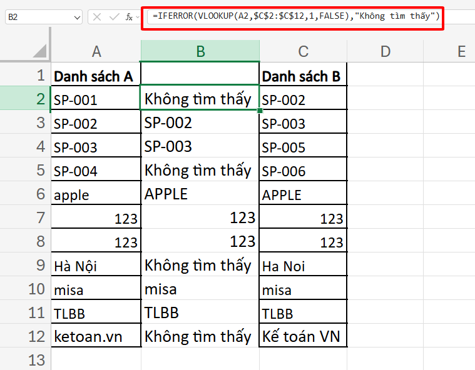Click the formula bar IFERROR text
This screenshot has width=475, height=370.
295,16
